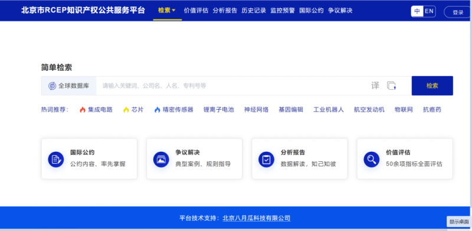Image resolution: width=472 pixels, height=231 pixels.
Task: Open 分析报告 in the top navigation
Action: tap(225, 11)
